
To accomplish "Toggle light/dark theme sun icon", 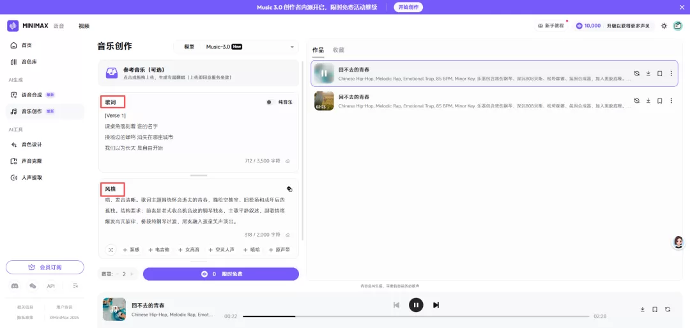I will (664, 26).
